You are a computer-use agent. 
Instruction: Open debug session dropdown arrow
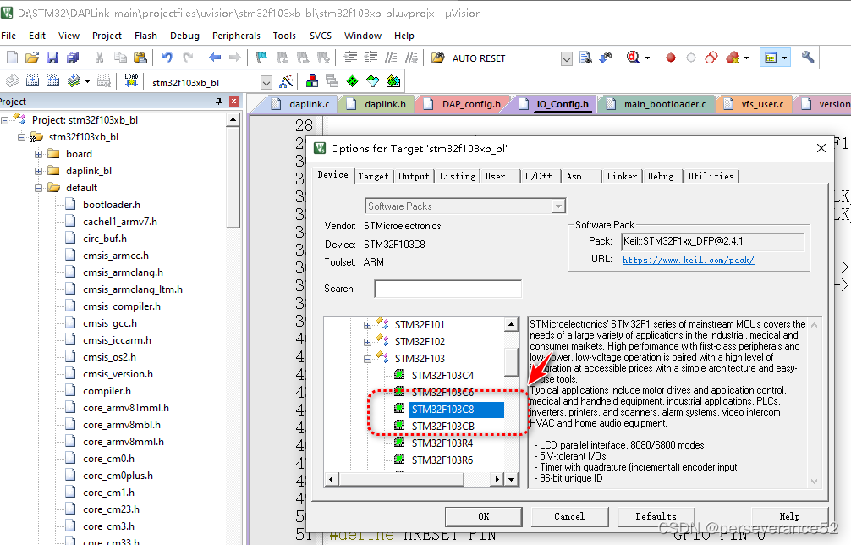647,58
